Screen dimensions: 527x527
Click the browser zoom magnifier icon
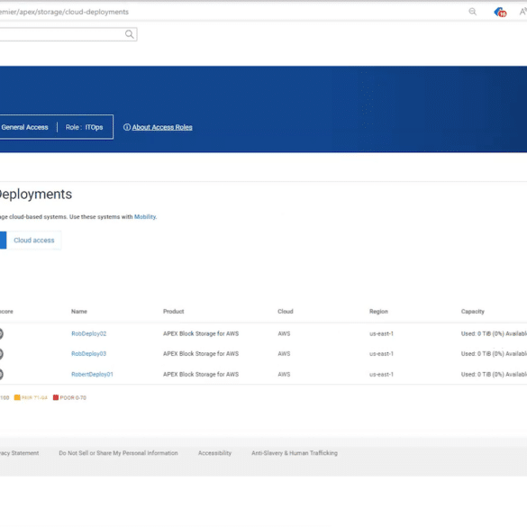pyautogui.click(x=472, y=12)
